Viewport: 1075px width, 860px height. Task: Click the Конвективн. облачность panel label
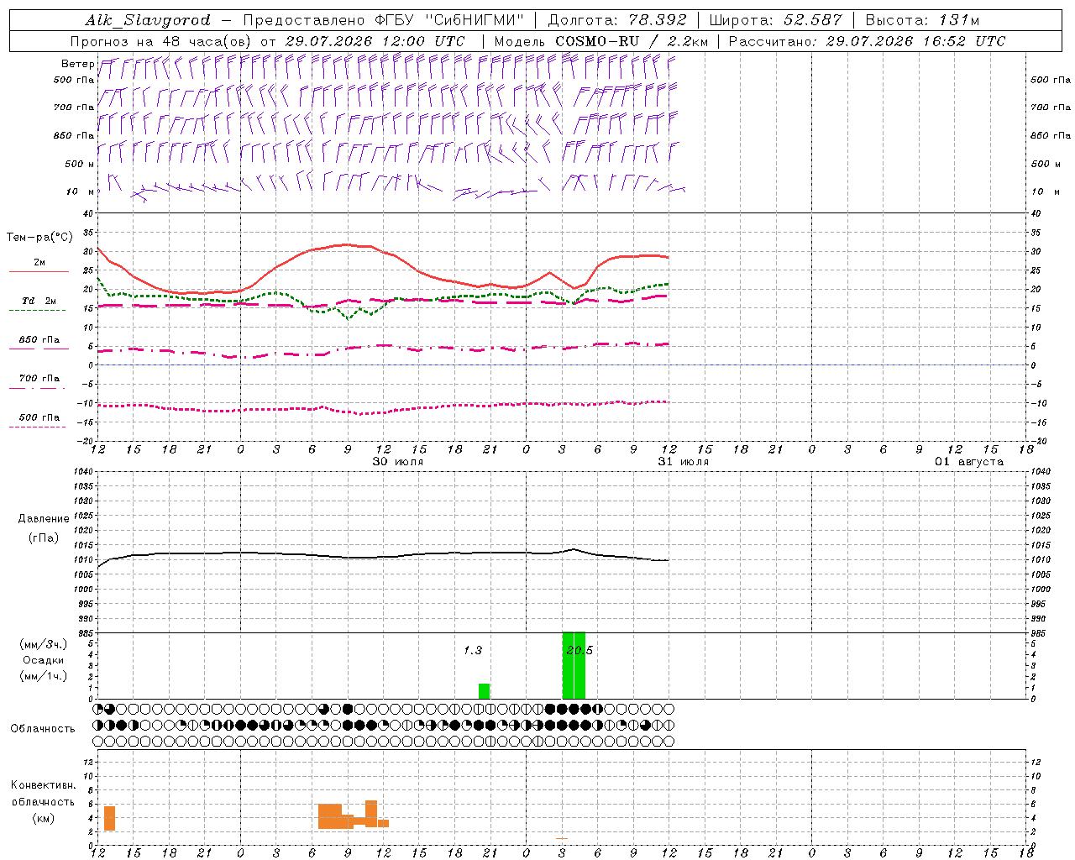(44, 802)
